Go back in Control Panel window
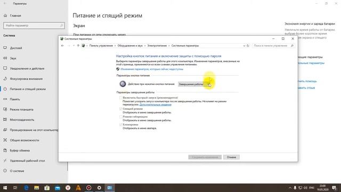The width and height of the screenshot is (341, 192). (63, 46)
